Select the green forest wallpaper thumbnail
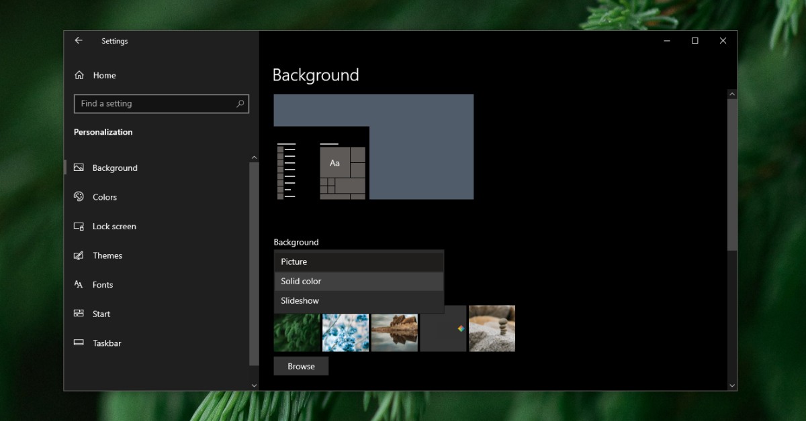Image resolution: width=806 pixels, height=421 pixels. pyautogui.click(x=296, y=333)
